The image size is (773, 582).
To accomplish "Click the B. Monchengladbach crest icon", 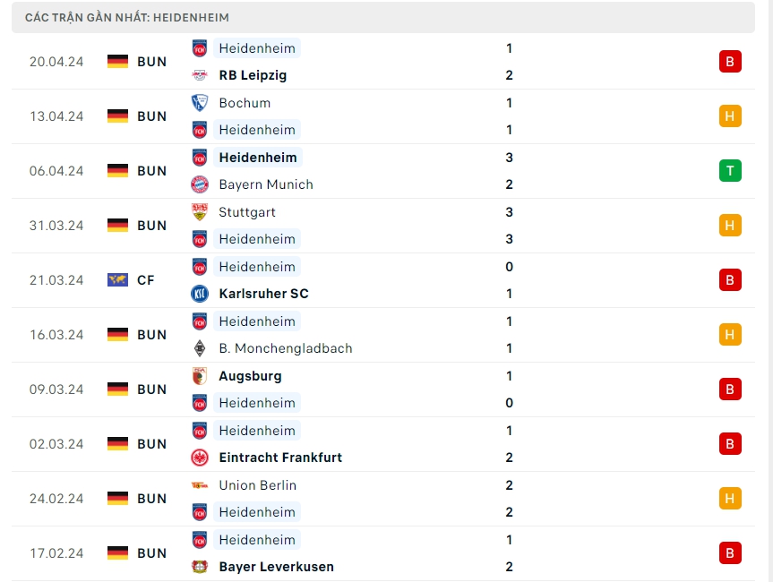I will [200, 348].
